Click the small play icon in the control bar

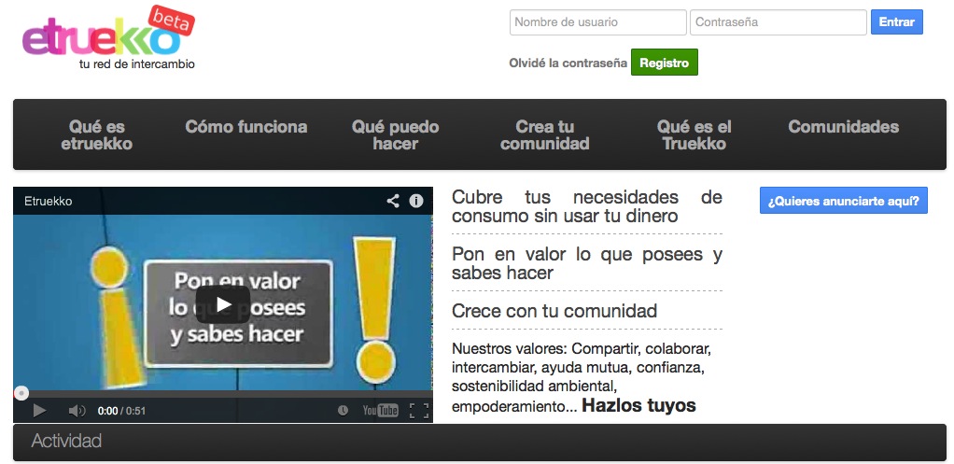click(x=39, y=411)
